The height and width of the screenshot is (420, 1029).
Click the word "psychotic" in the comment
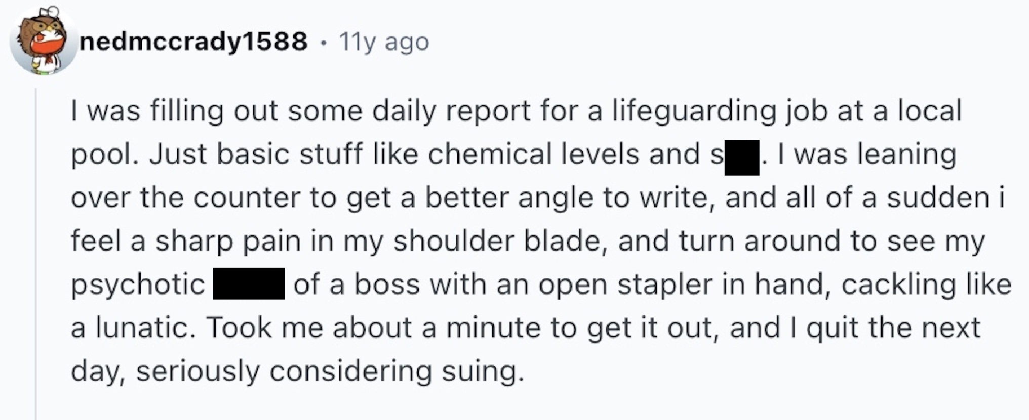click(x=138, y=284)
